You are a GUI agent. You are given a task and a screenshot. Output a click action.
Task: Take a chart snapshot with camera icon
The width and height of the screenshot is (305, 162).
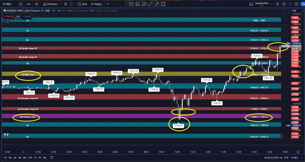(x=296, y=4)
